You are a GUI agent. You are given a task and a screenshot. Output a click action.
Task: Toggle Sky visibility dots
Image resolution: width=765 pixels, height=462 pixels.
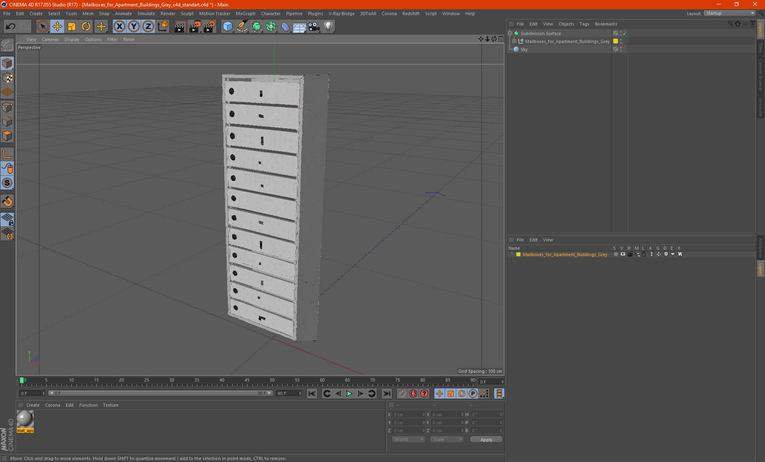[x=621, y=49]
